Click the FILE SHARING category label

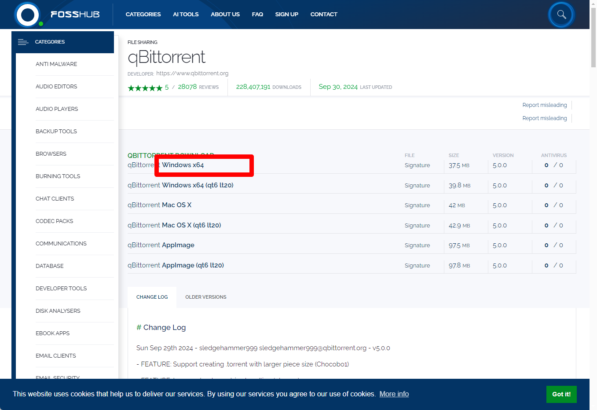pyautogui.click(x=143, y=42)
